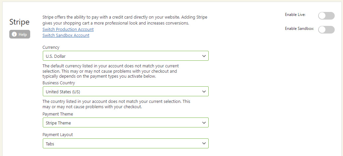Click the Payment Layout field label
343x156 pixels.
tap(58, 135)
